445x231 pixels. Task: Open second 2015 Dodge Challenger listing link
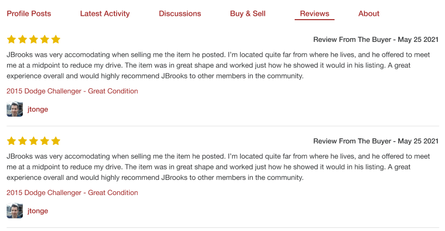tap(72, 192)
